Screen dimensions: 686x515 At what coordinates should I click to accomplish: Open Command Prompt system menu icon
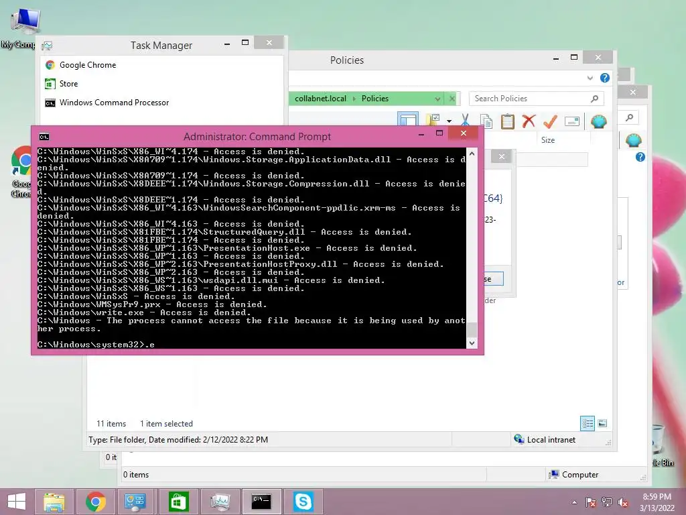click(x=44, y=137)
